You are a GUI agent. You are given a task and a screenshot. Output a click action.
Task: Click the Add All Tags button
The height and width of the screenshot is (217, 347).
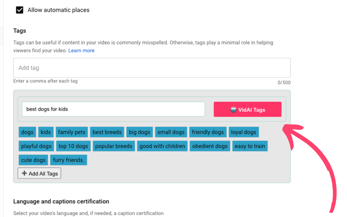[x=39, y=173]
